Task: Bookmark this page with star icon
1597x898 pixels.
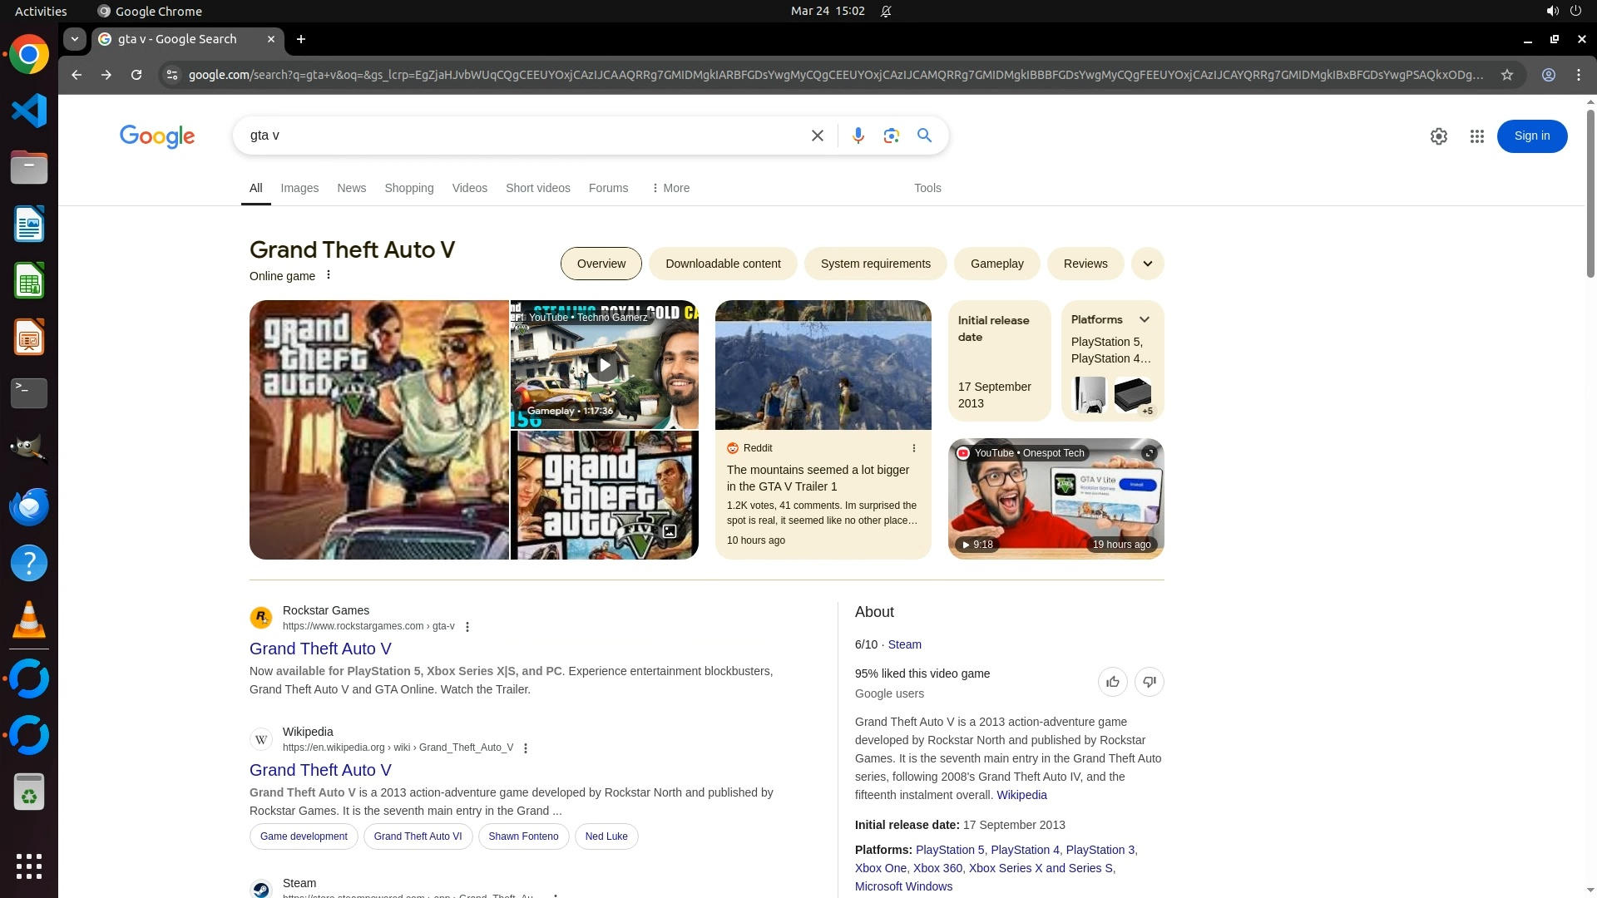Action: point(1506,75)
